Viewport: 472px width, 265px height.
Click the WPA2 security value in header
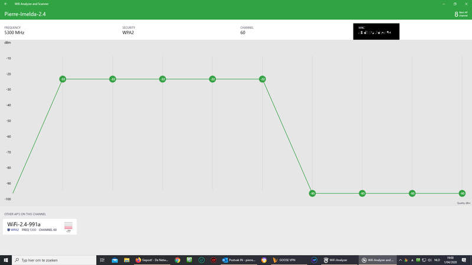point(128,33)
